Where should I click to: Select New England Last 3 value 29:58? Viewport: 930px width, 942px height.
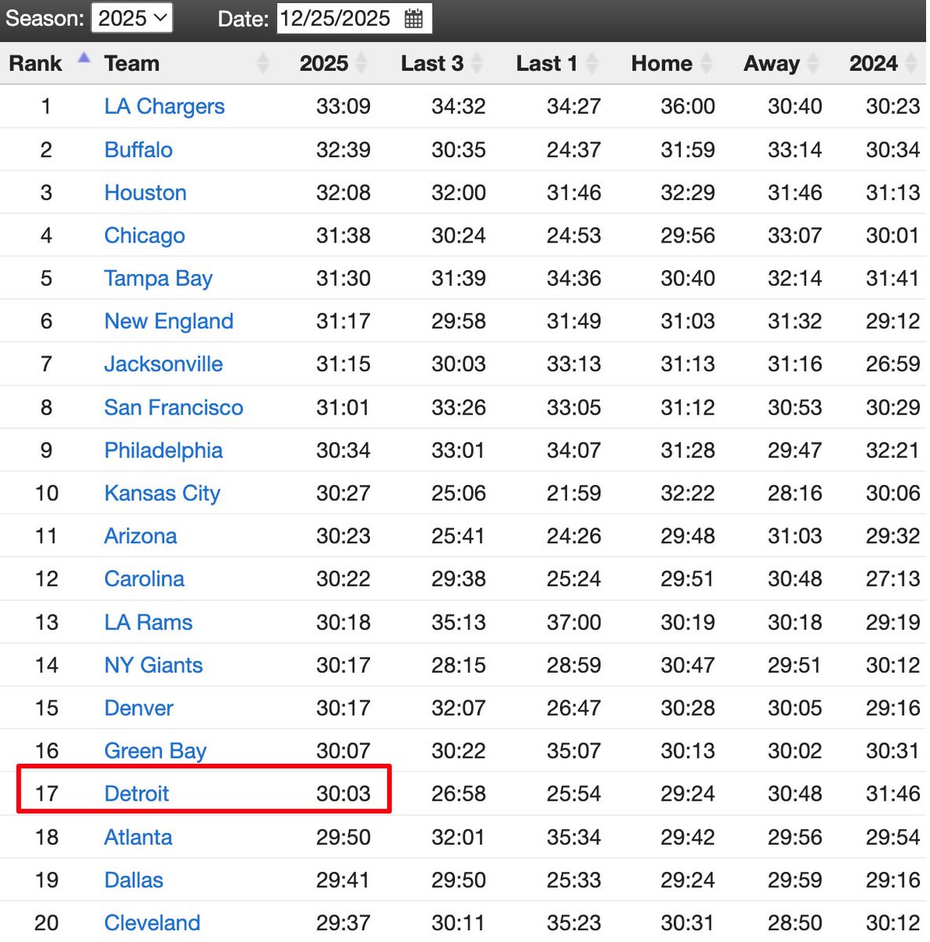coord(459,321)
